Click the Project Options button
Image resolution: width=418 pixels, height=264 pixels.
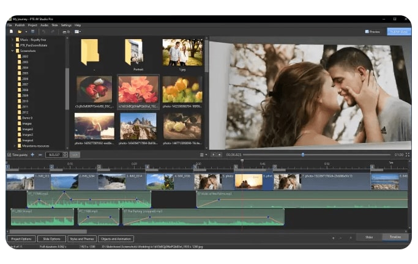(21, 238)
